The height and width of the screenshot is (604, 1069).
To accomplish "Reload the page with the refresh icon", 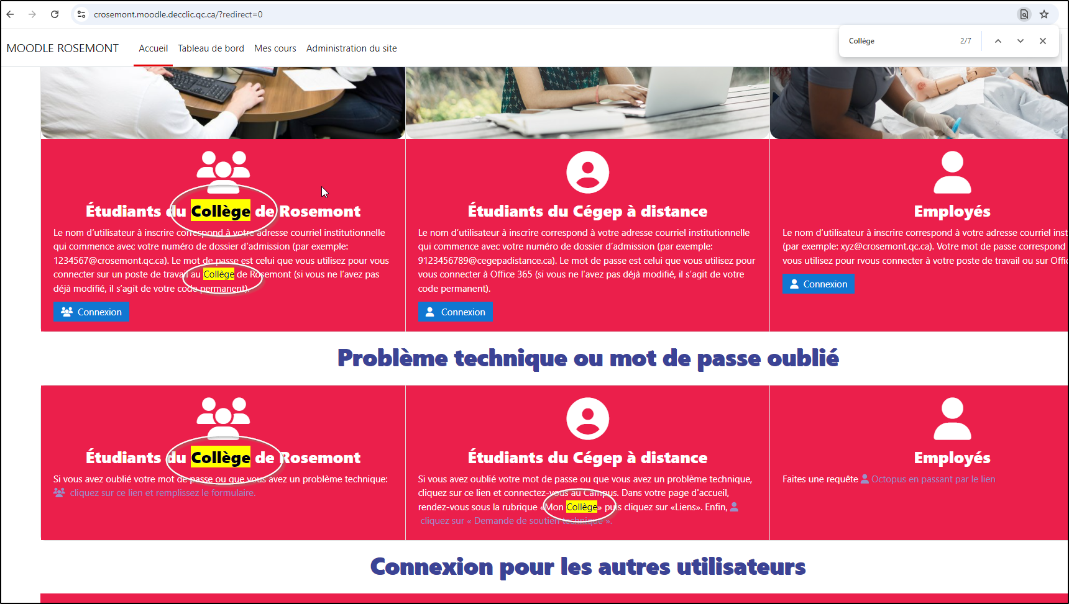I will 55,14.
